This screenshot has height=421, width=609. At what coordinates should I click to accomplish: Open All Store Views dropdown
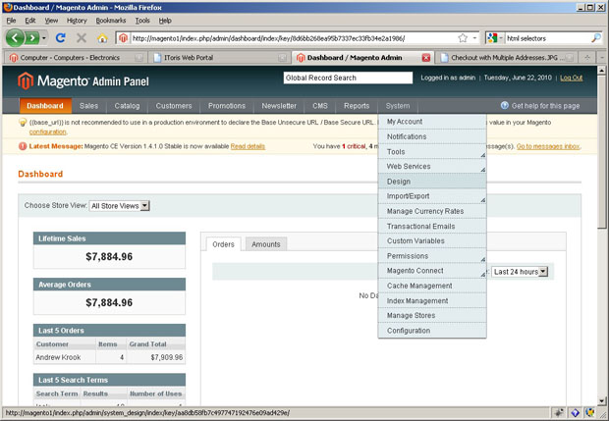pyautogui.click(x=119, y=206)
